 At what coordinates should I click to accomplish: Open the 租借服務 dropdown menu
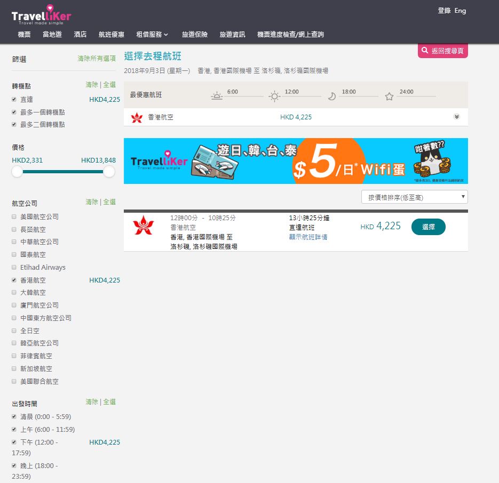tap(152, 34)
